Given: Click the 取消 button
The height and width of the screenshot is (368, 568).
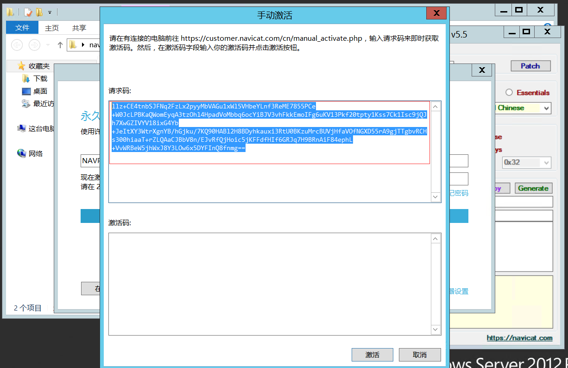Looking at the screenshot, I should 420,355.
